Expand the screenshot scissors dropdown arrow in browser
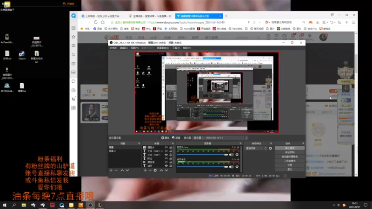Image resolution: width=372 pixels, height=209 pixels. coord(327,22)
